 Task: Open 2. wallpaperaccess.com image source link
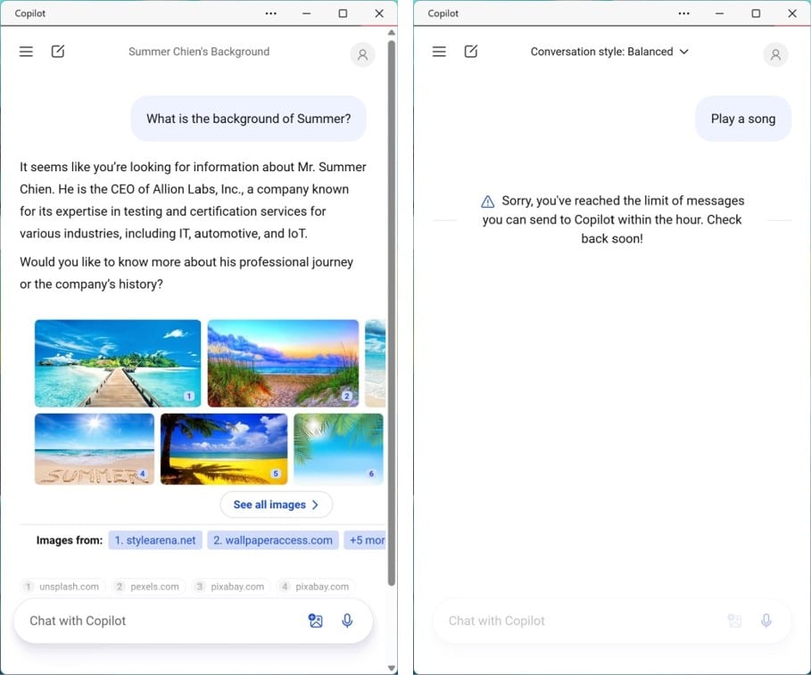click(x=273, y=540)
